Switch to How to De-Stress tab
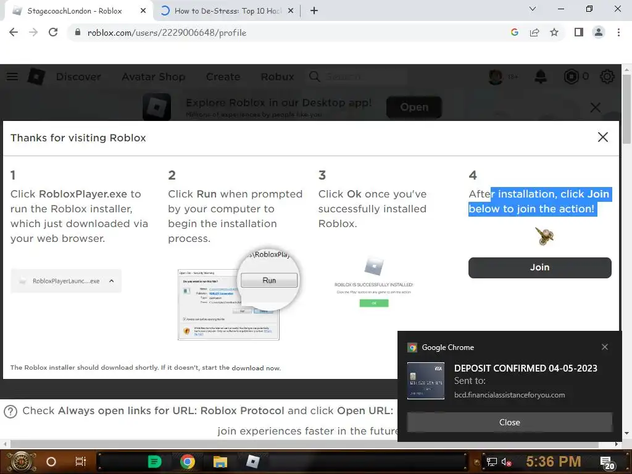Screen dimensions: 632x474 pyautogui.click(x=228, y=11)
